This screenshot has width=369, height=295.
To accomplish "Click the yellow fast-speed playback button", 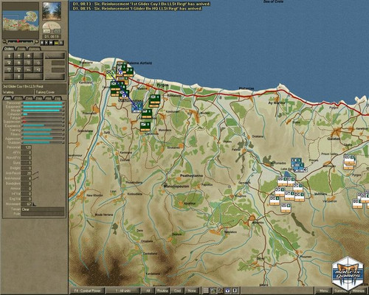I will (x=56, y=43).
